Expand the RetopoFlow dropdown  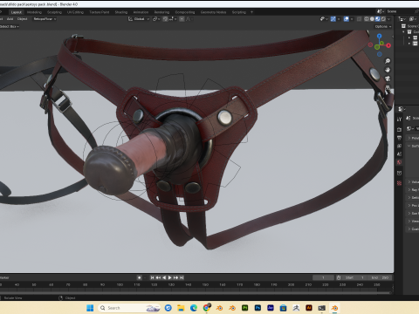click(x=45, y=19)
